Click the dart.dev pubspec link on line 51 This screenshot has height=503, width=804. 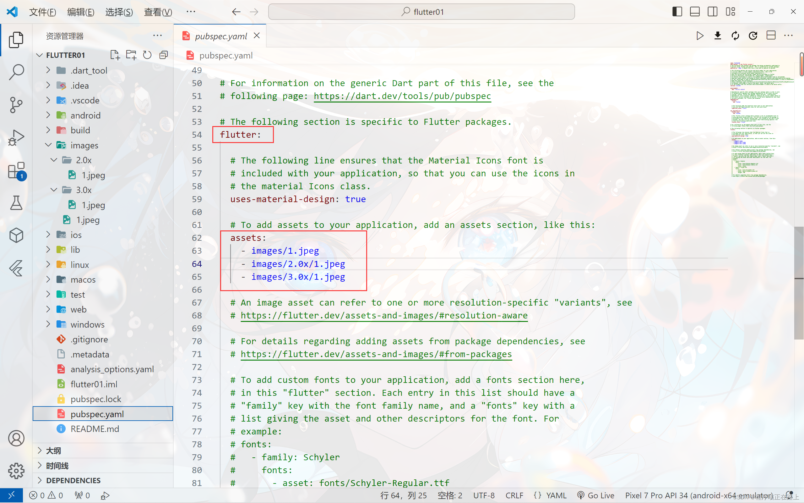[402, 96]
